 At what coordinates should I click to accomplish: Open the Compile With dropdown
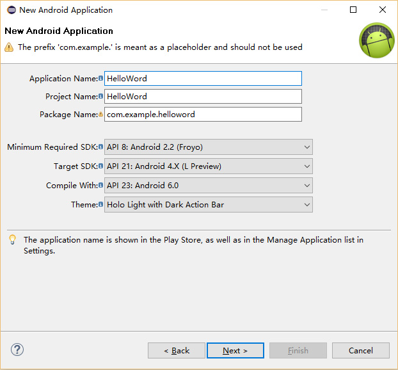(x=208, y=186)
